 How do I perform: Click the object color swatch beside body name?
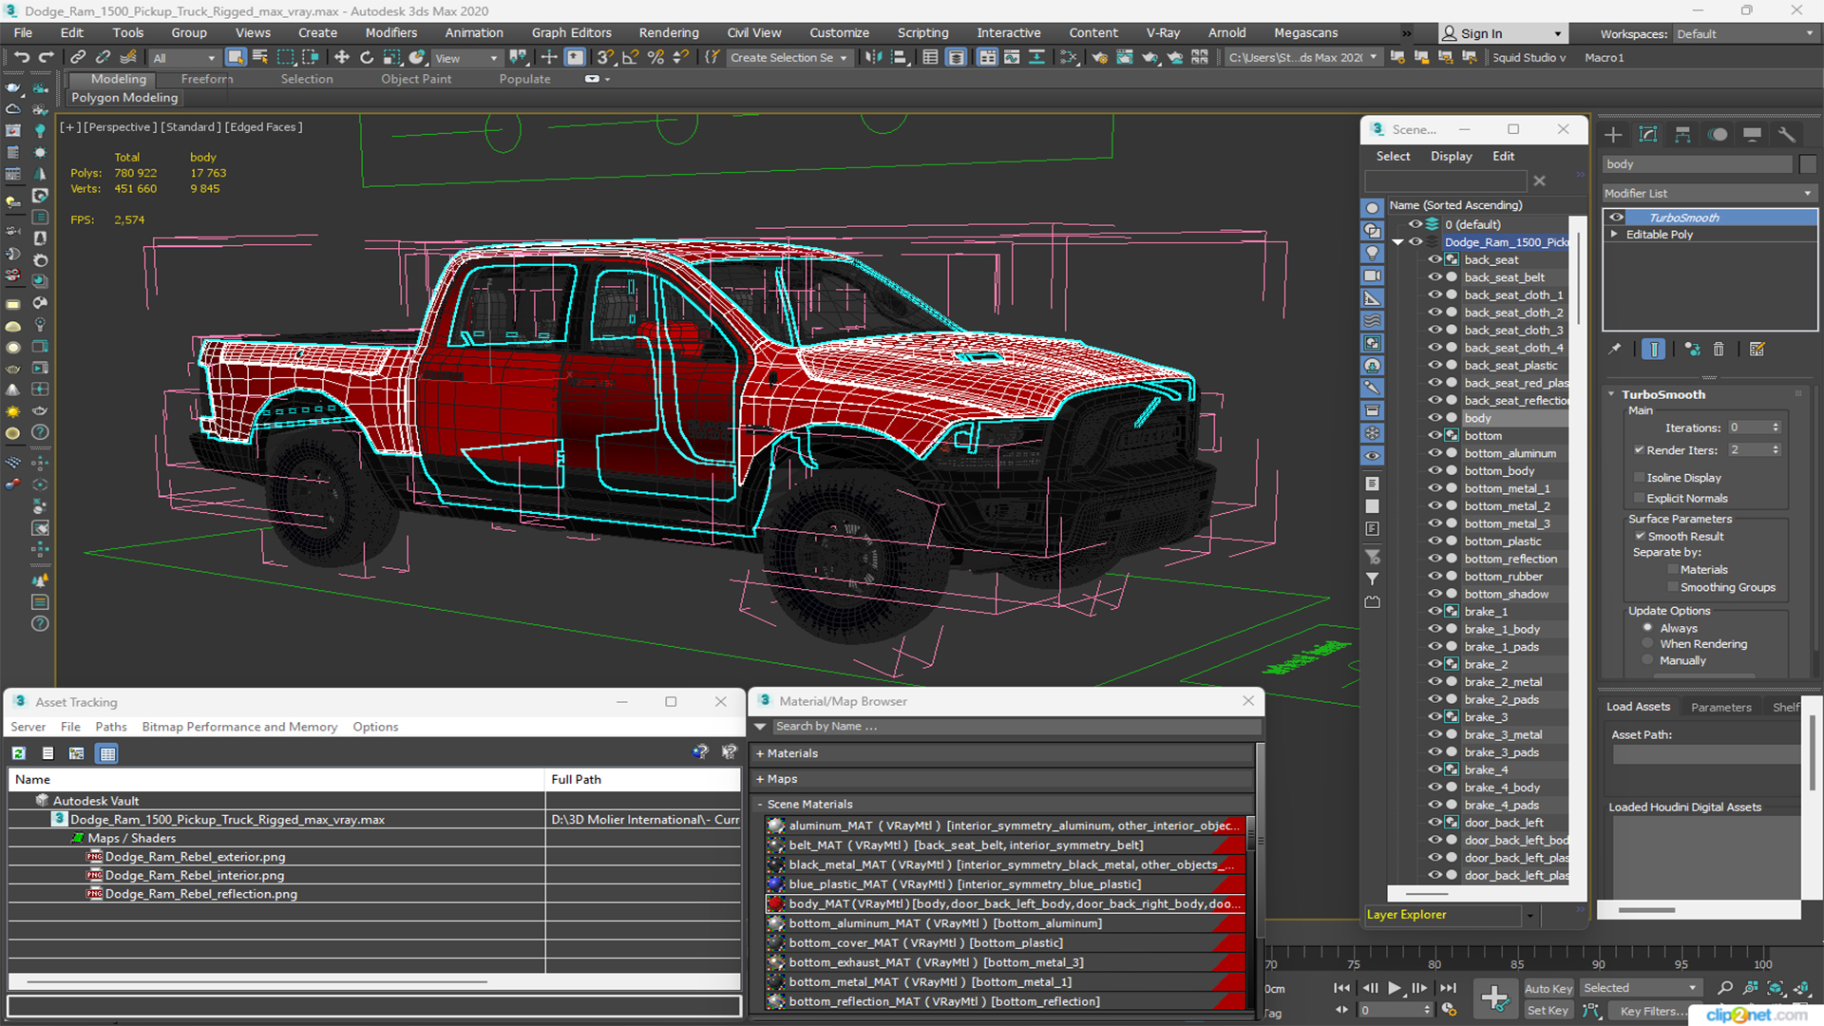point(1808,164)
